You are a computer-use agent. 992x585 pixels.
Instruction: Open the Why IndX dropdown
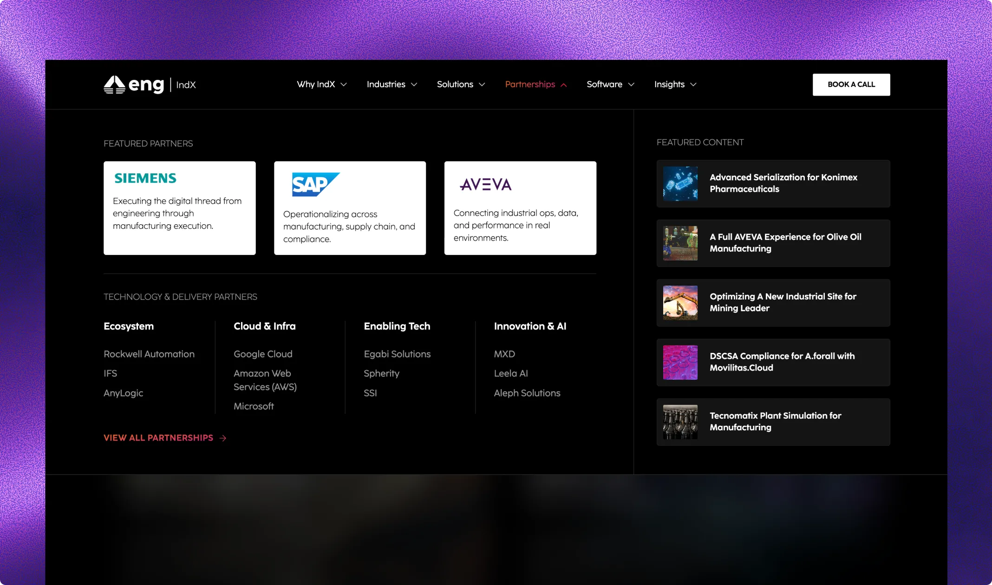(321, 84)
